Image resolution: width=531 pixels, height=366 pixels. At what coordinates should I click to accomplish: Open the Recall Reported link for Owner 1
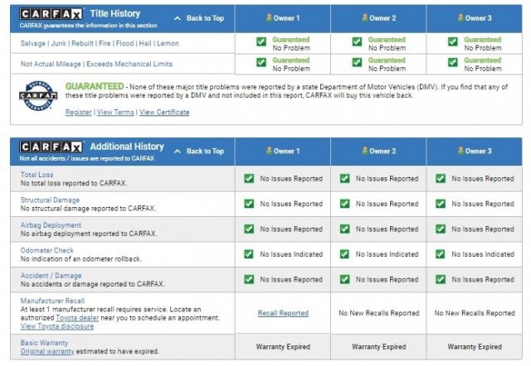tap(283, 313)
